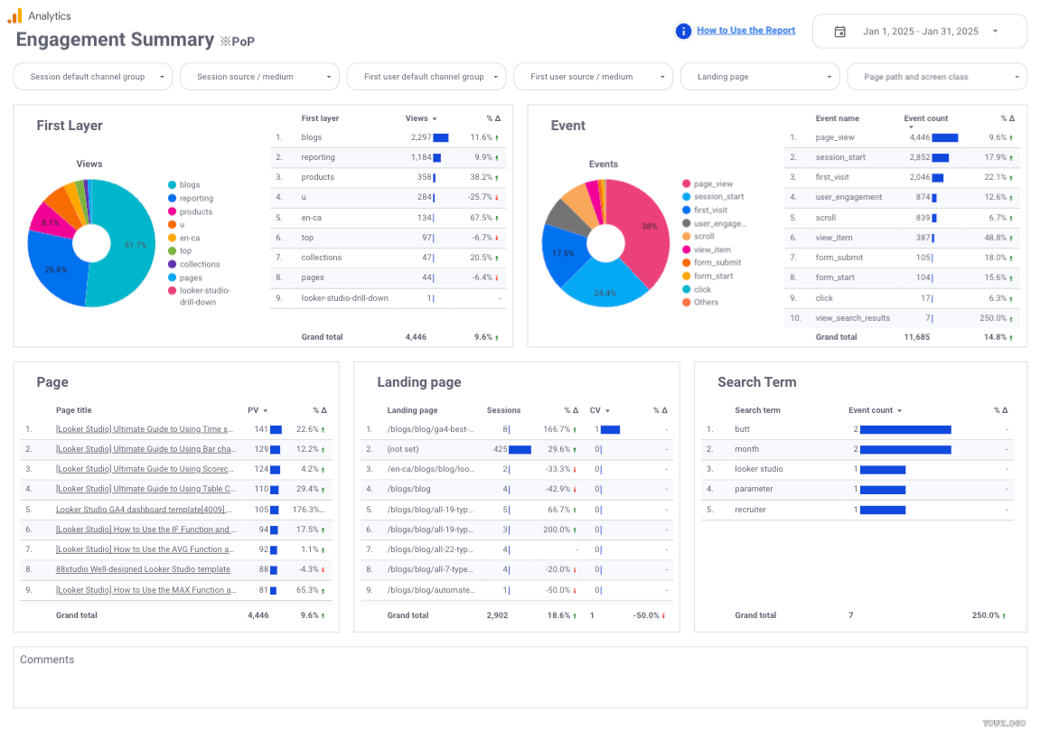Expand Session default channel group filter
1040x731 pixels.
click(x=161, y=77)
